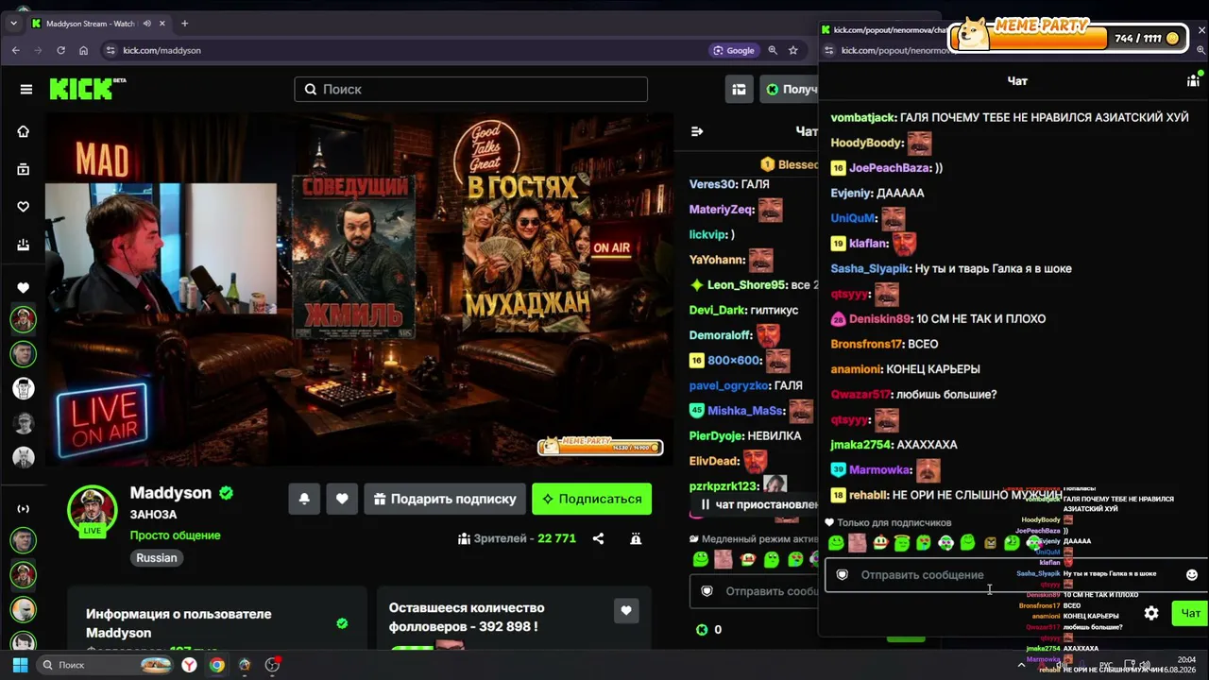This screenshot has width=1209, height=680.
Task: Click username pavel_ogryzko in main chat
Action: click(x=729, y=385)
